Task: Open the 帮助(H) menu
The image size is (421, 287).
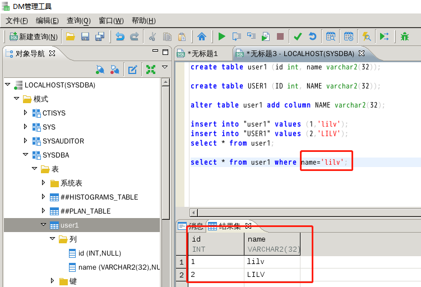Action: (144, 21)
